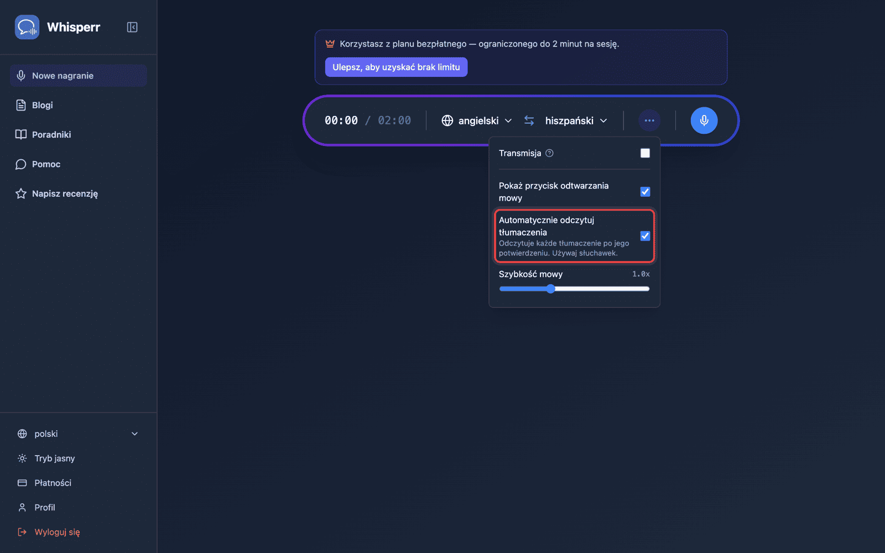
Task: Click the Szybkość mowy slider handle
Action: click(550, 289)
